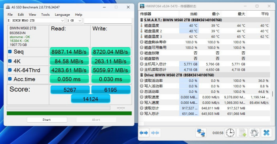Click the icon next to 磁盘可用备用
Image resolution: width=277 pixels, height=144 pixels.
pyautogui.click(x=142, y=47)
